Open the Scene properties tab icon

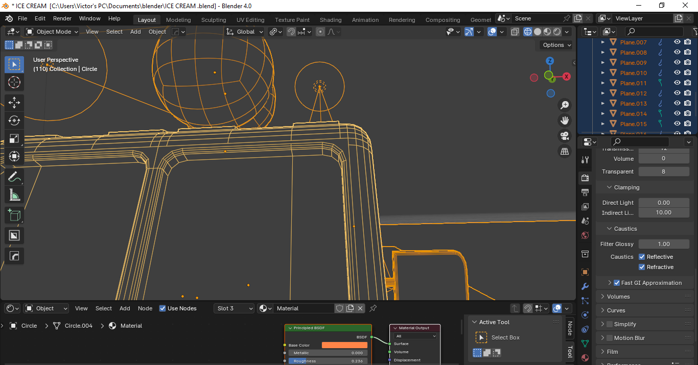(586, 221)
